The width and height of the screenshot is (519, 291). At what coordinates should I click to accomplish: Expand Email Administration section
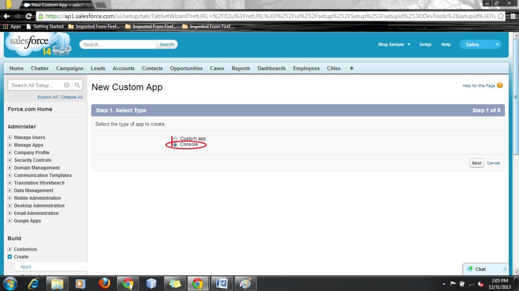[x=10, y=213]
